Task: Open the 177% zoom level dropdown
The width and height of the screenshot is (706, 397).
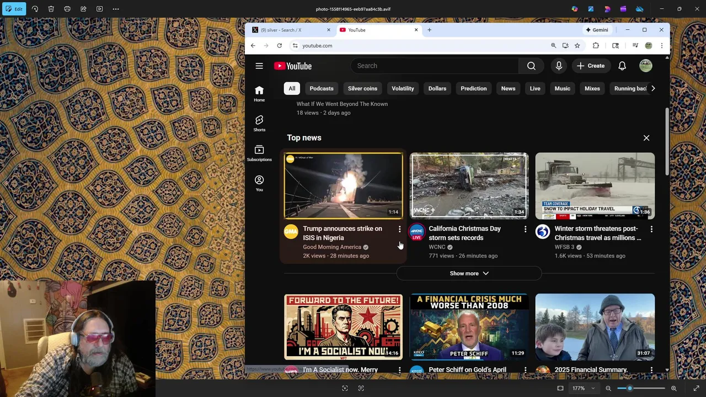Action: point(584,388)
